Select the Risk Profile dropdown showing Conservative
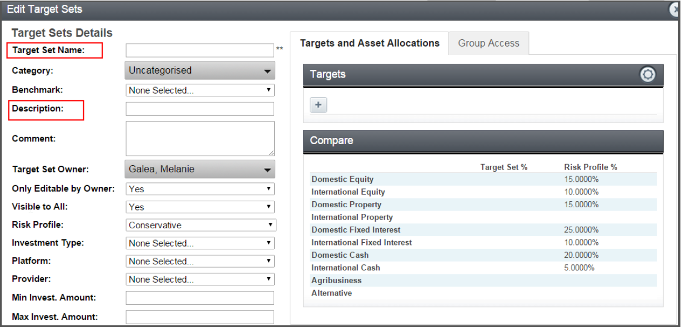The height and width of the screenshot is (327, 681). 201,226
